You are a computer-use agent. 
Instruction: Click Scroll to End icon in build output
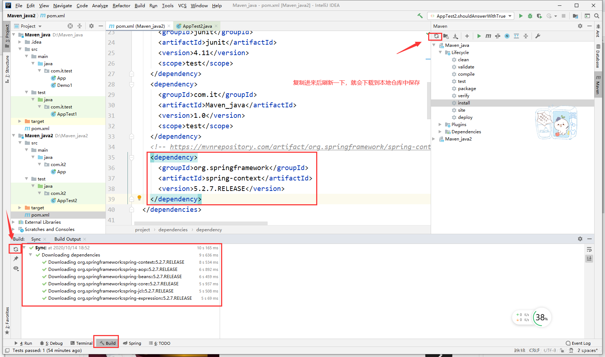589,258
